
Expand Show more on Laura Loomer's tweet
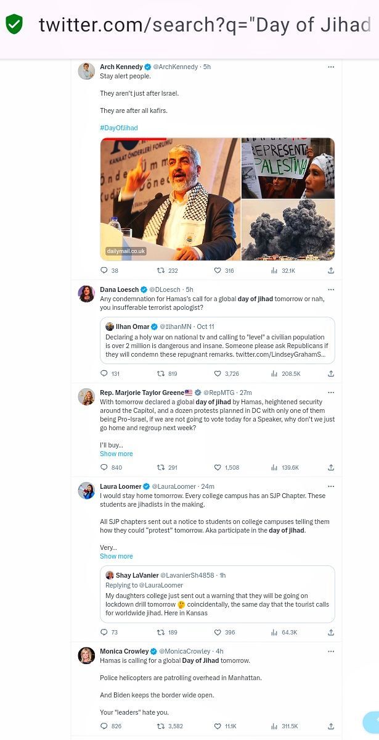(x=116, y=556)
